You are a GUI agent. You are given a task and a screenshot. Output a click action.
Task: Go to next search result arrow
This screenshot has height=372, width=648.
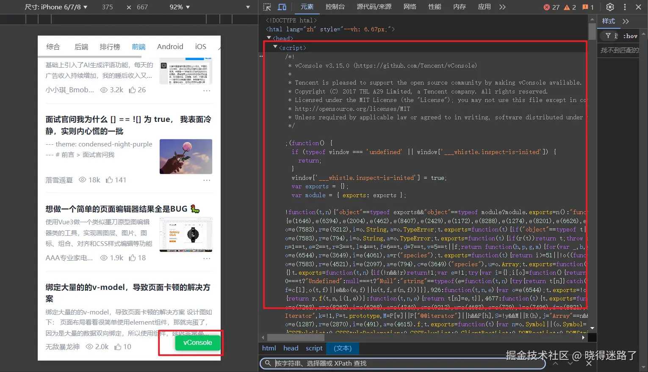pyautogui.click(x=570, y=363)
